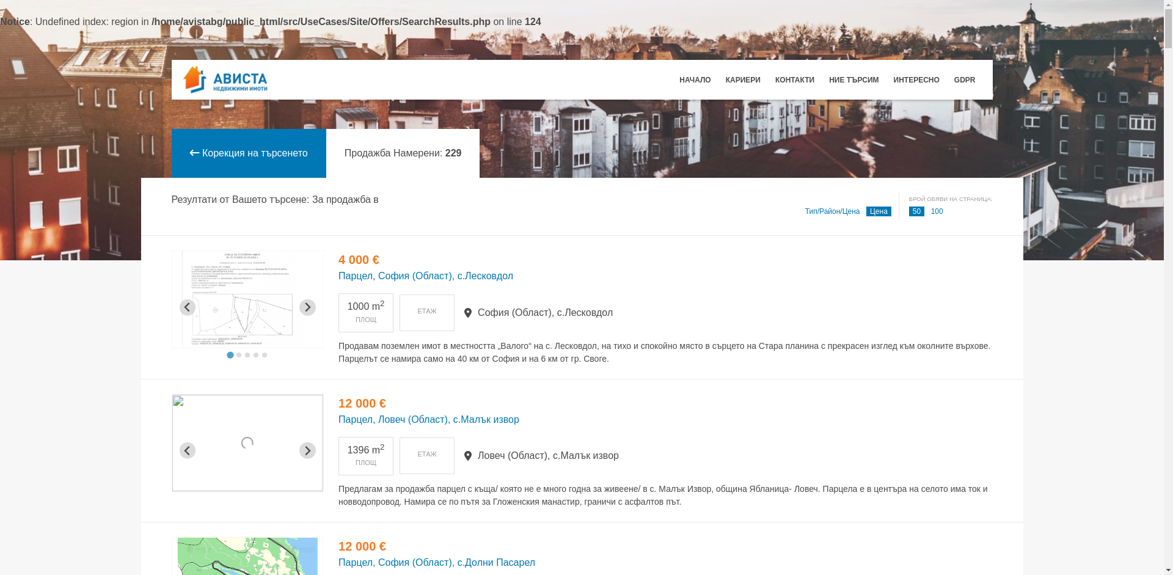Show next photo of Малък извор listing
The image size is (1173, 575).
pos(307,451)
